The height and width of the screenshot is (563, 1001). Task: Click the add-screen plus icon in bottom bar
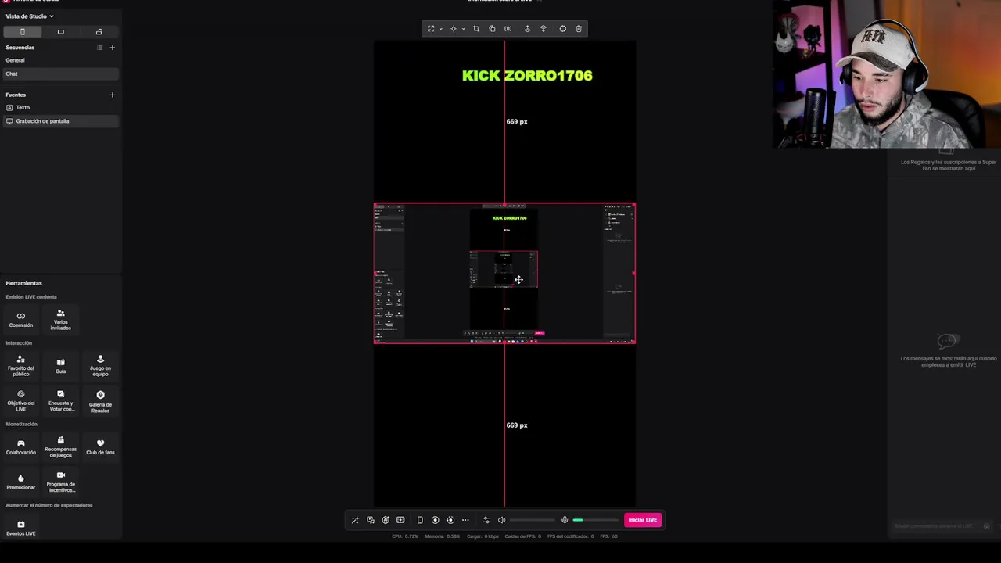pyautogui.click(x=400, y=520)
